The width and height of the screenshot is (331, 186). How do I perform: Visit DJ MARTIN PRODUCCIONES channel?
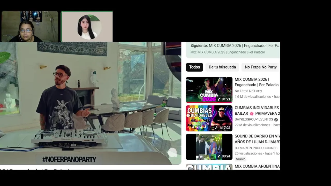coord(256,148)
